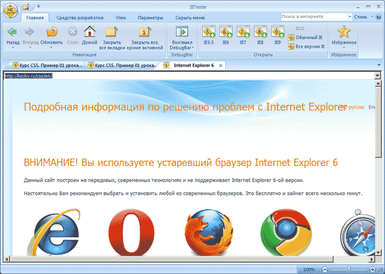Open Средства разработки ribbon tab
Image resolution: width=385 pixels, height=274 pixels.
point(80,18)
